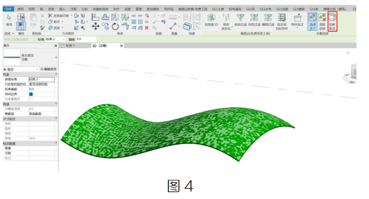This screenshot has width=369, height=199.
Task: Expand the 选择 panel dropdown
Action: point(9,33)
